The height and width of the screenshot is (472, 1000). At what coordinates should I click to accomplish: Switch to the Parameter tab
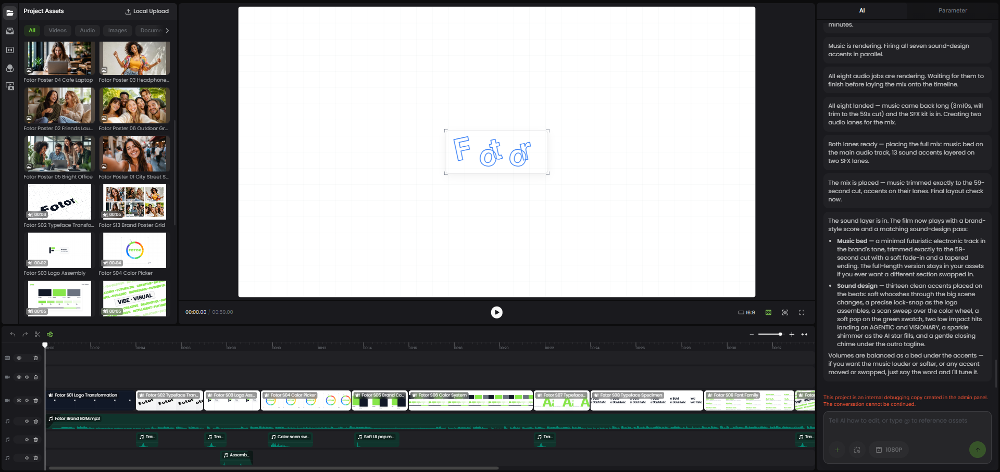[953, 10]
